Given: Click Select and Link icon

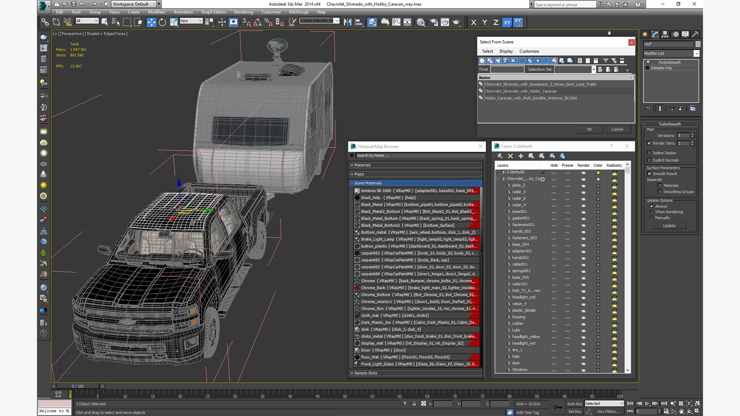Looking at the screenshot, I should pyautogui.click(x=45, y=22).
